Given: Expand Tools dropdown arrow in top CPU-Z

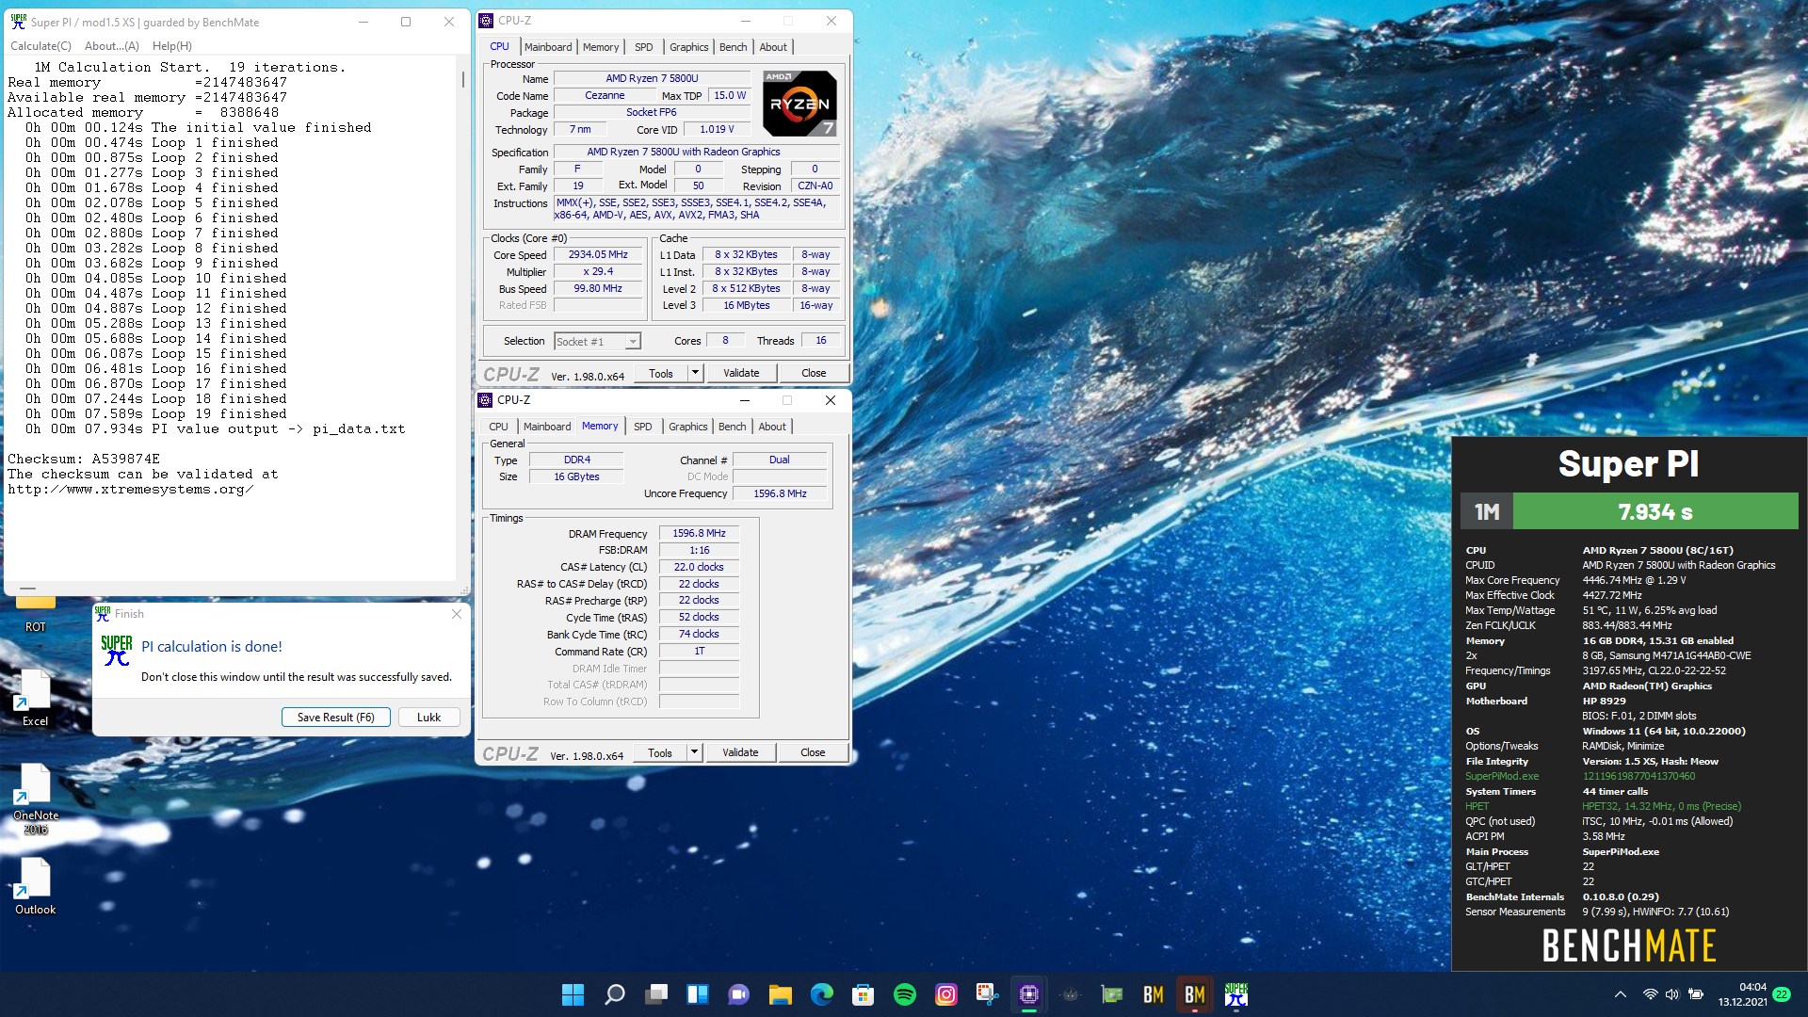Looking at the screenshot, I should click(695, 374).
